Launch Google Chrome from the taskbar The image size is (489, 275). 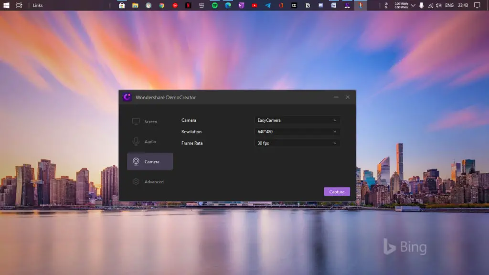[161, 5]
